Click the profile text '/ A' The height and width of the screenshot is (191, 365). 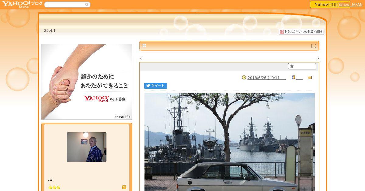tap(50, 180)
